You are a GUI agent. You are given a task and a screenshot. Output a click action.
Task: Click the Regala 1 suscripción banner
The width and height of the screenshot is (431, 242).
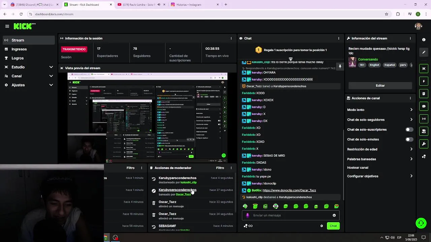pos(291,50)
